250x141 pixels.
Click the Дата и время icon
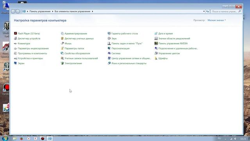156,33
